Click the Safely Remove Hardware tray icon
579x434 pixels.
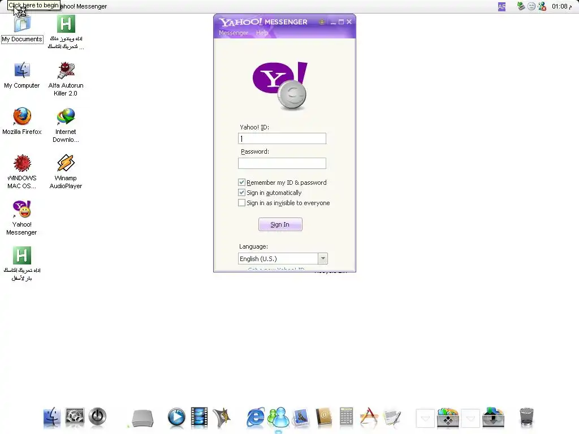tap(521, 6)
